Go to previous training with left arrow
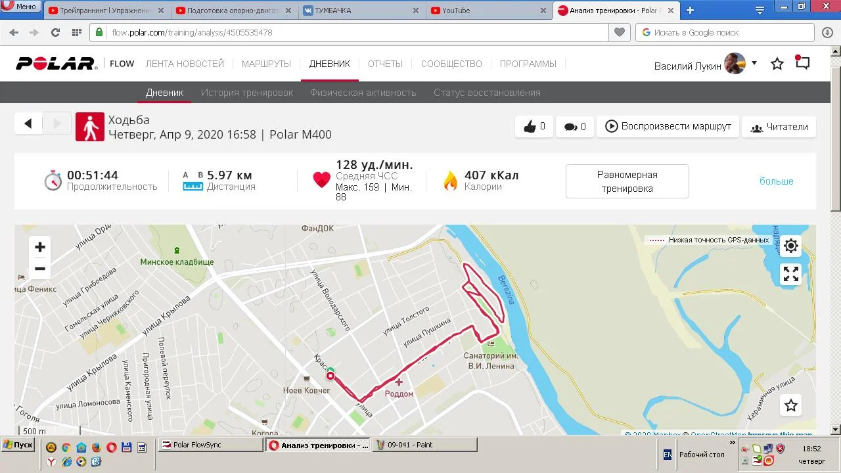841x473 pixels. pyautogui.click(x=28, y=124)
